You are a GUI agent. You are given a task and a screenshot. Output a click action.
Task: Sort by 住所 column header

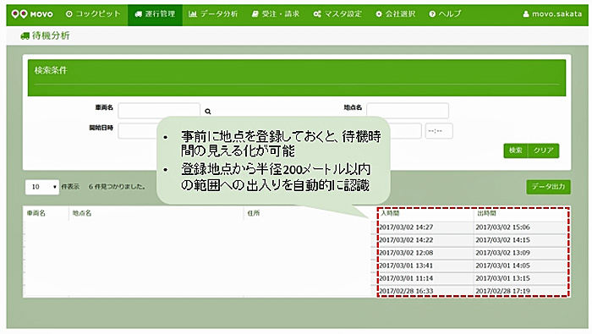click(254, 213)
